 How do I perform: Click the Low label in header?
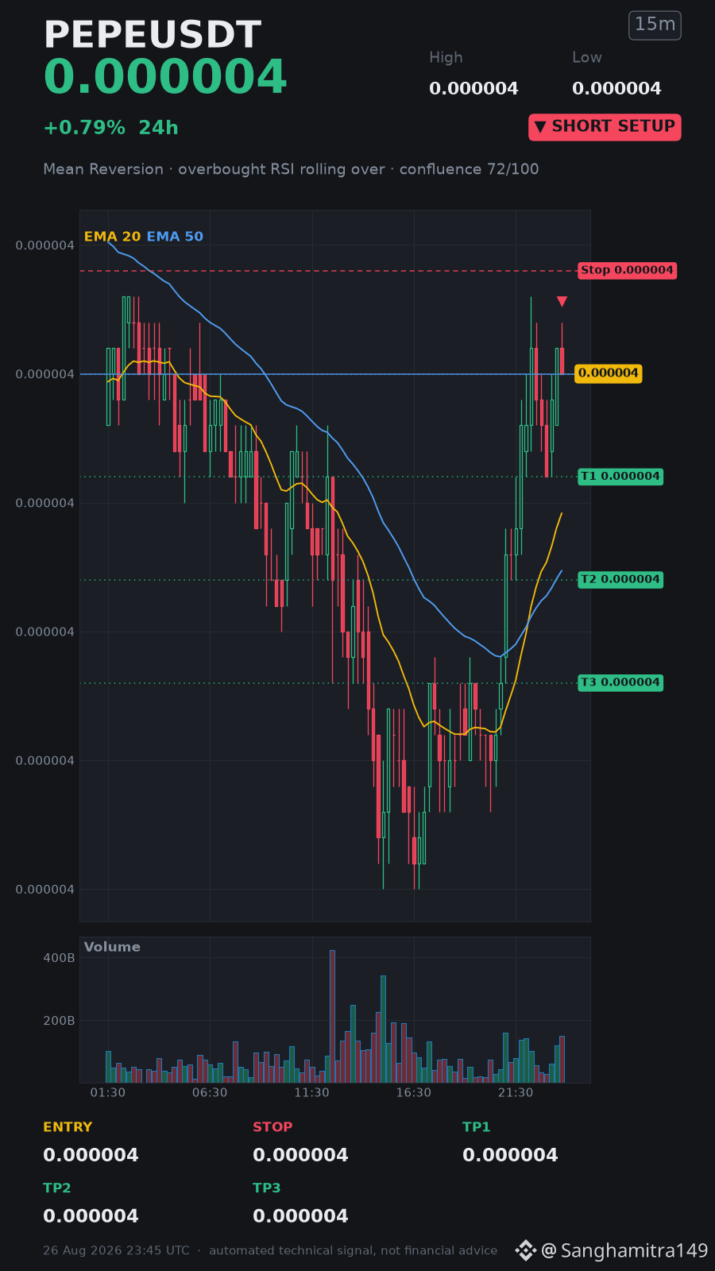[x=587, y=58]
